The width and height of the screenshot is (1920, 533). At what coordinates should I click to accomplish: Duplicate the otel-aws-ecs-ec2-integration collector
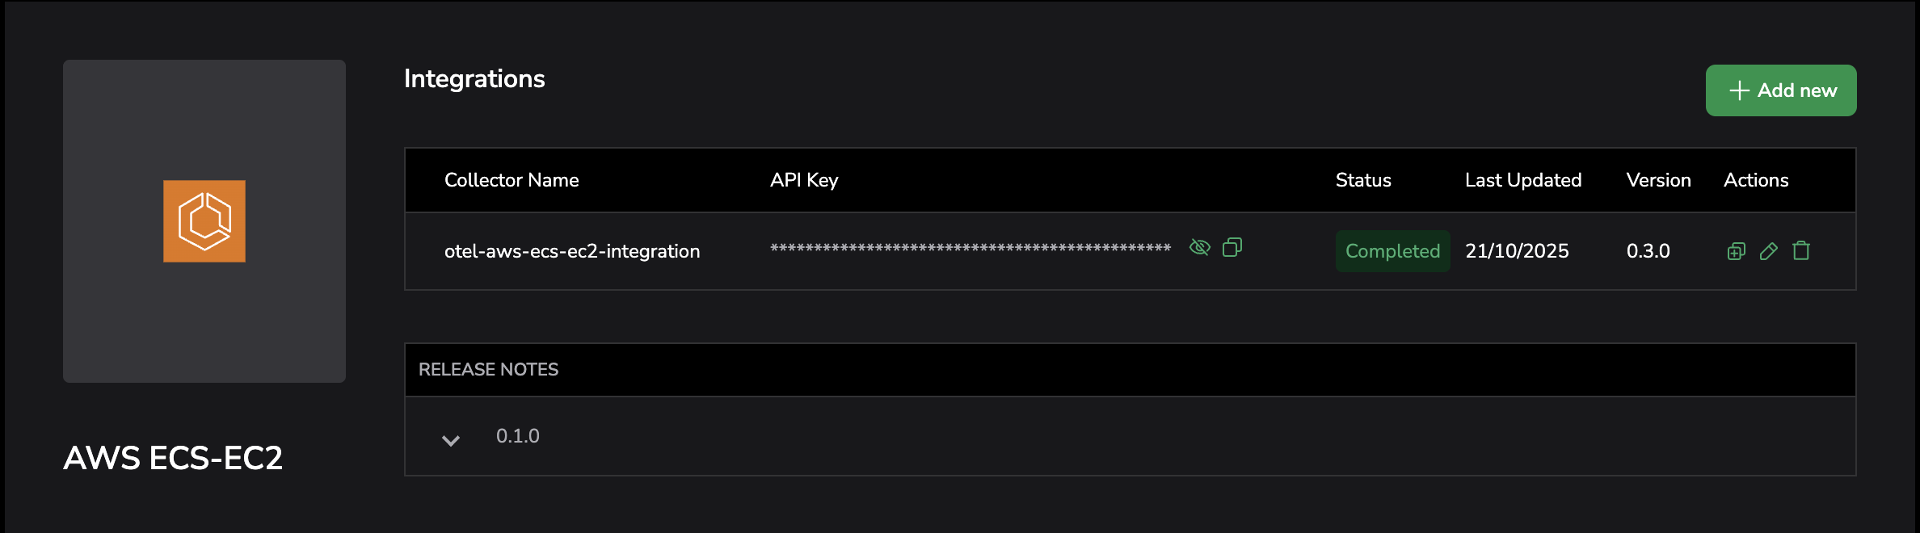[x=1736, y=251]
